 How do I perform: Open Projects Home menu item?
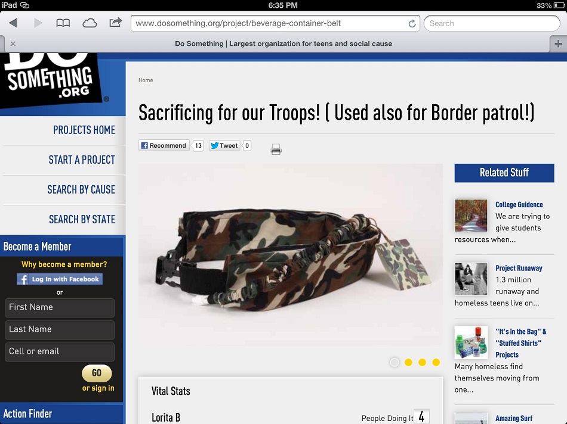click(84, 130)
